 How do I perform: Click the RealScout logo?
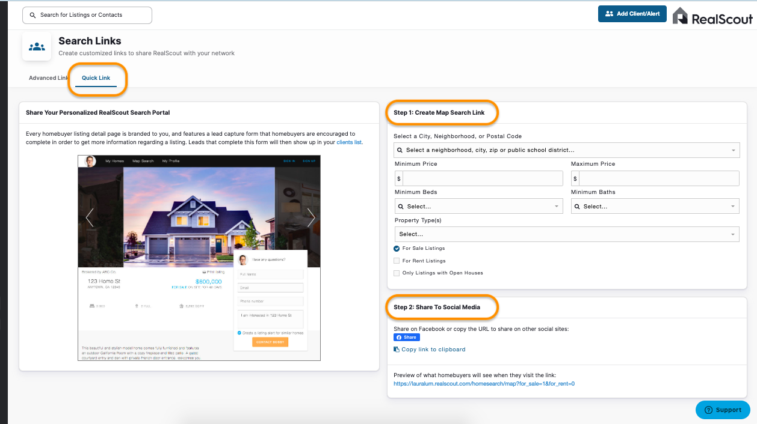(712, 16)
